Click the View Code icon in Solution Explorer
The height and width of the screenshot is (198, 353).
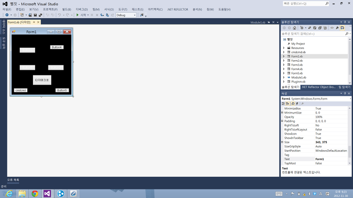(x=332, y=28)
